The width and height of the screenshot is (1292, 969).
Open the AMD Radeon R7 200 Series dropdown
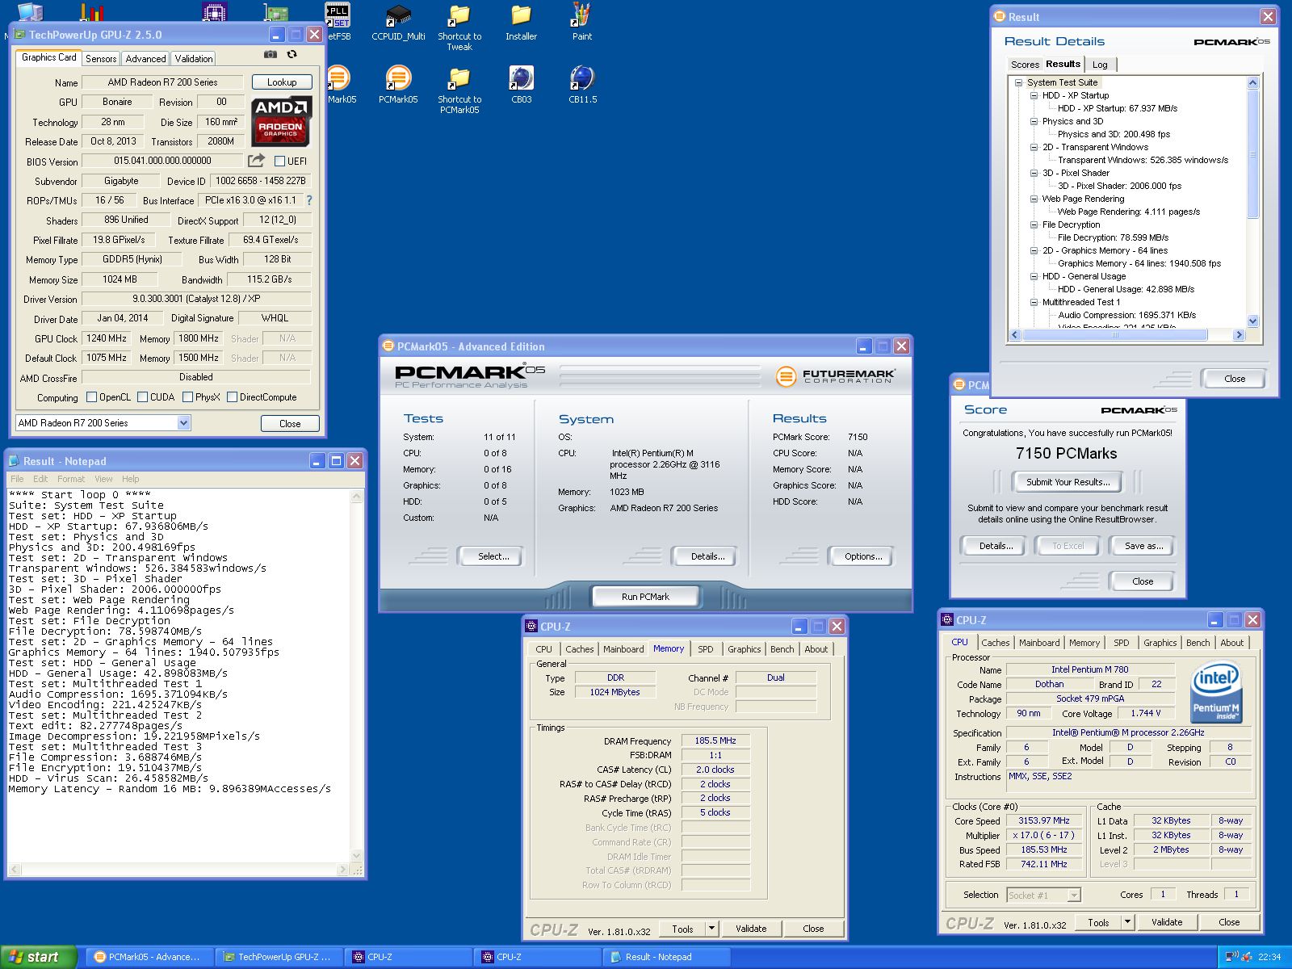point(183,422)
